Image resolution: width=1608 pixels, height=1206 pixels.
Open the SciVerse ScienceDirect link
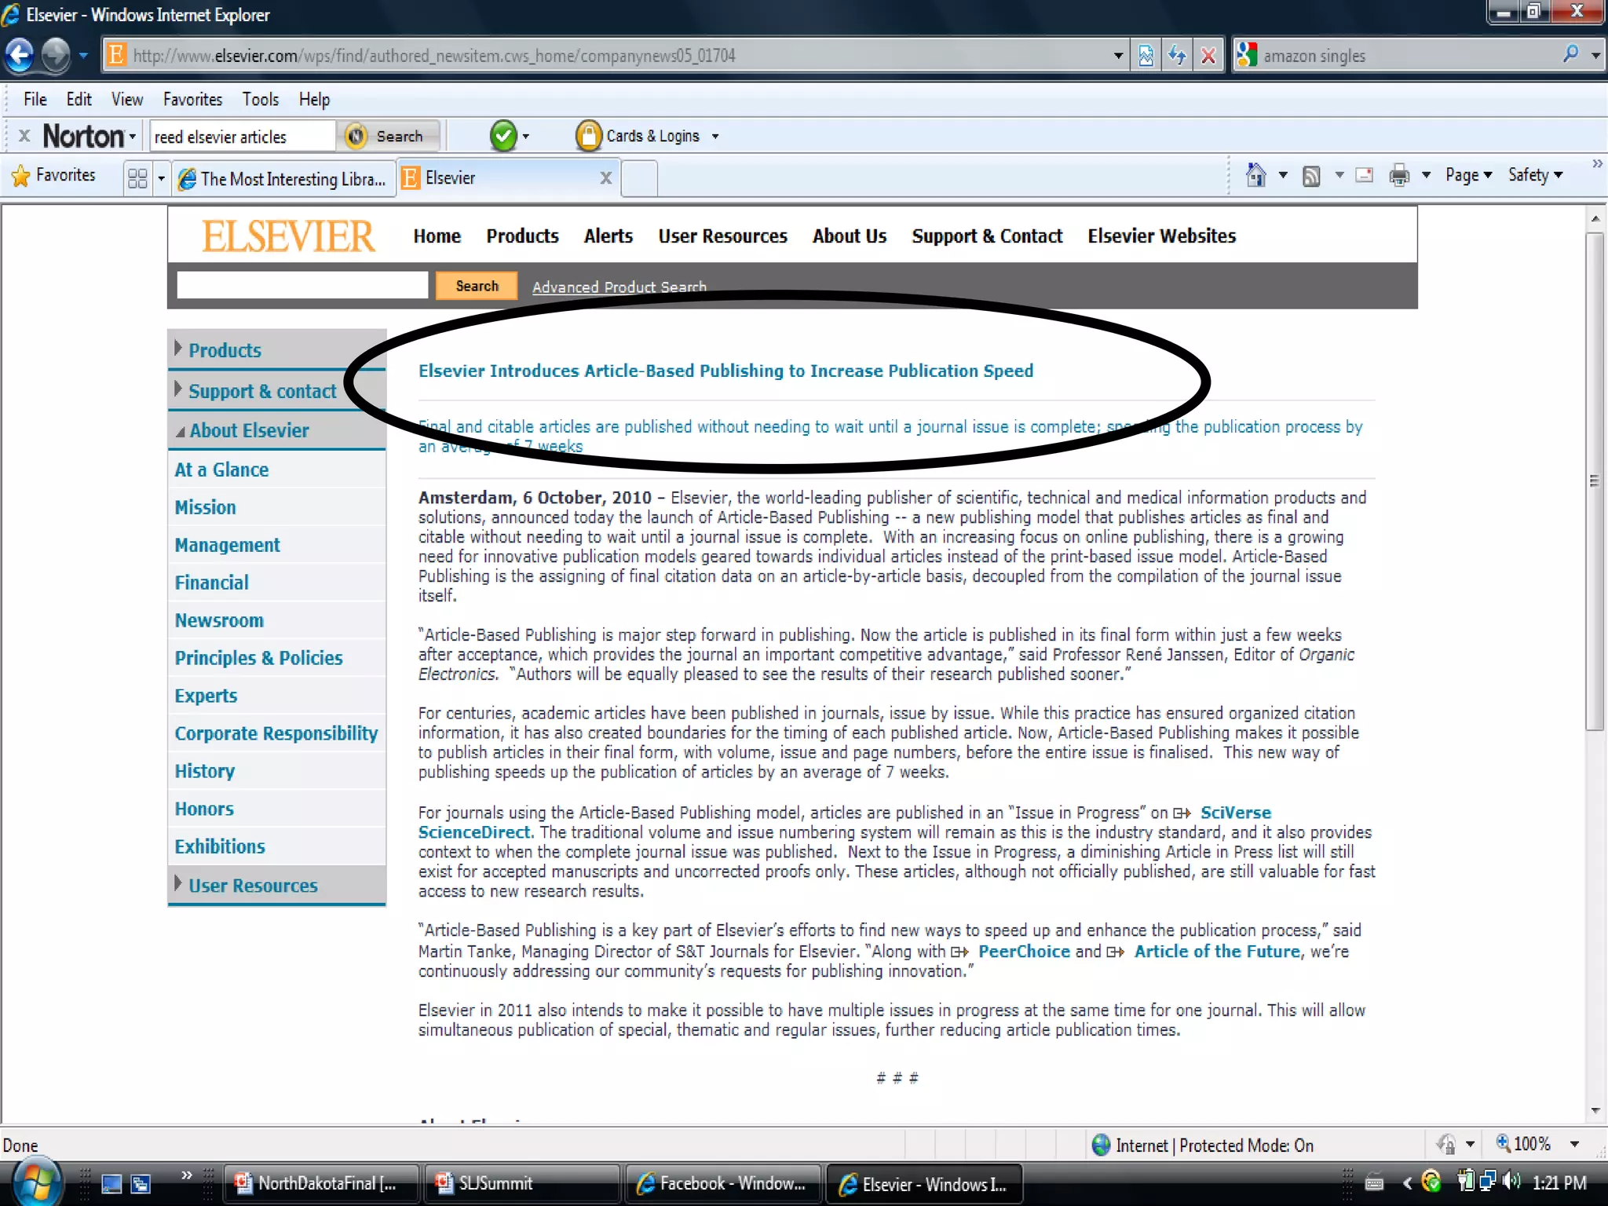tap(1235, 813)
